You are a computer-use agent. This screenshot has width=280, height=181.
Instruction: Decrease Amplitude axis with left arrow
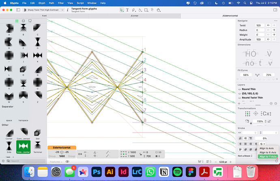point(268,39)
